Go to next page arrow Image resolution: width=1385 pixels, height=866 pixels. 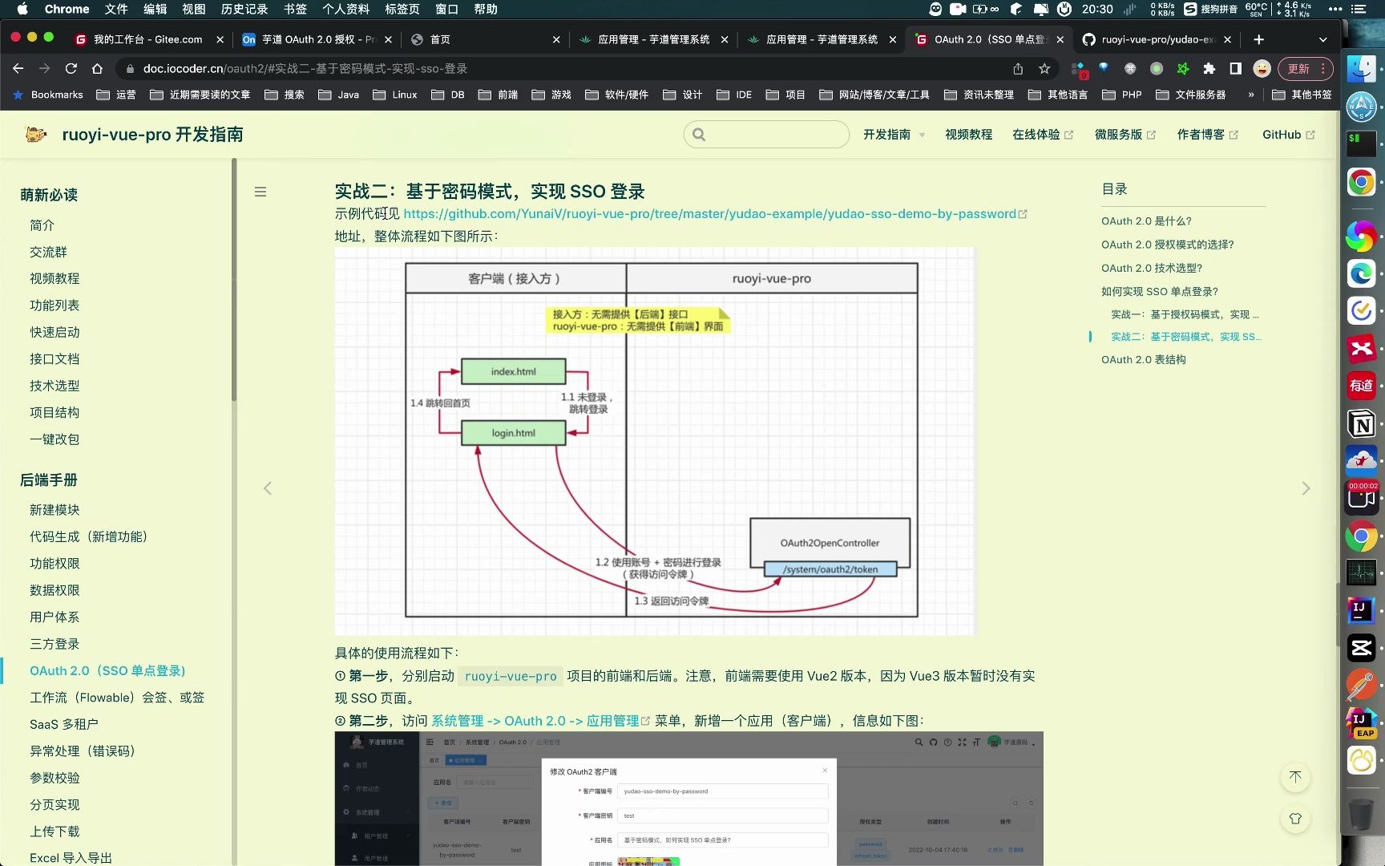1306,488
